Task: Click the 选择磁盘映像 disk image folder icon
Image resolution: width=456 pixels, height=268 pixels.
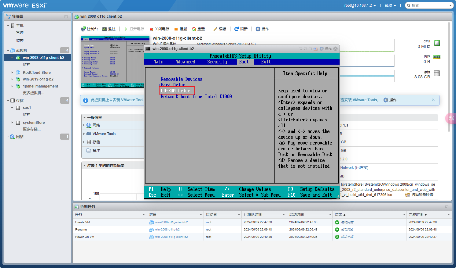Action: [x=407, y=195]
